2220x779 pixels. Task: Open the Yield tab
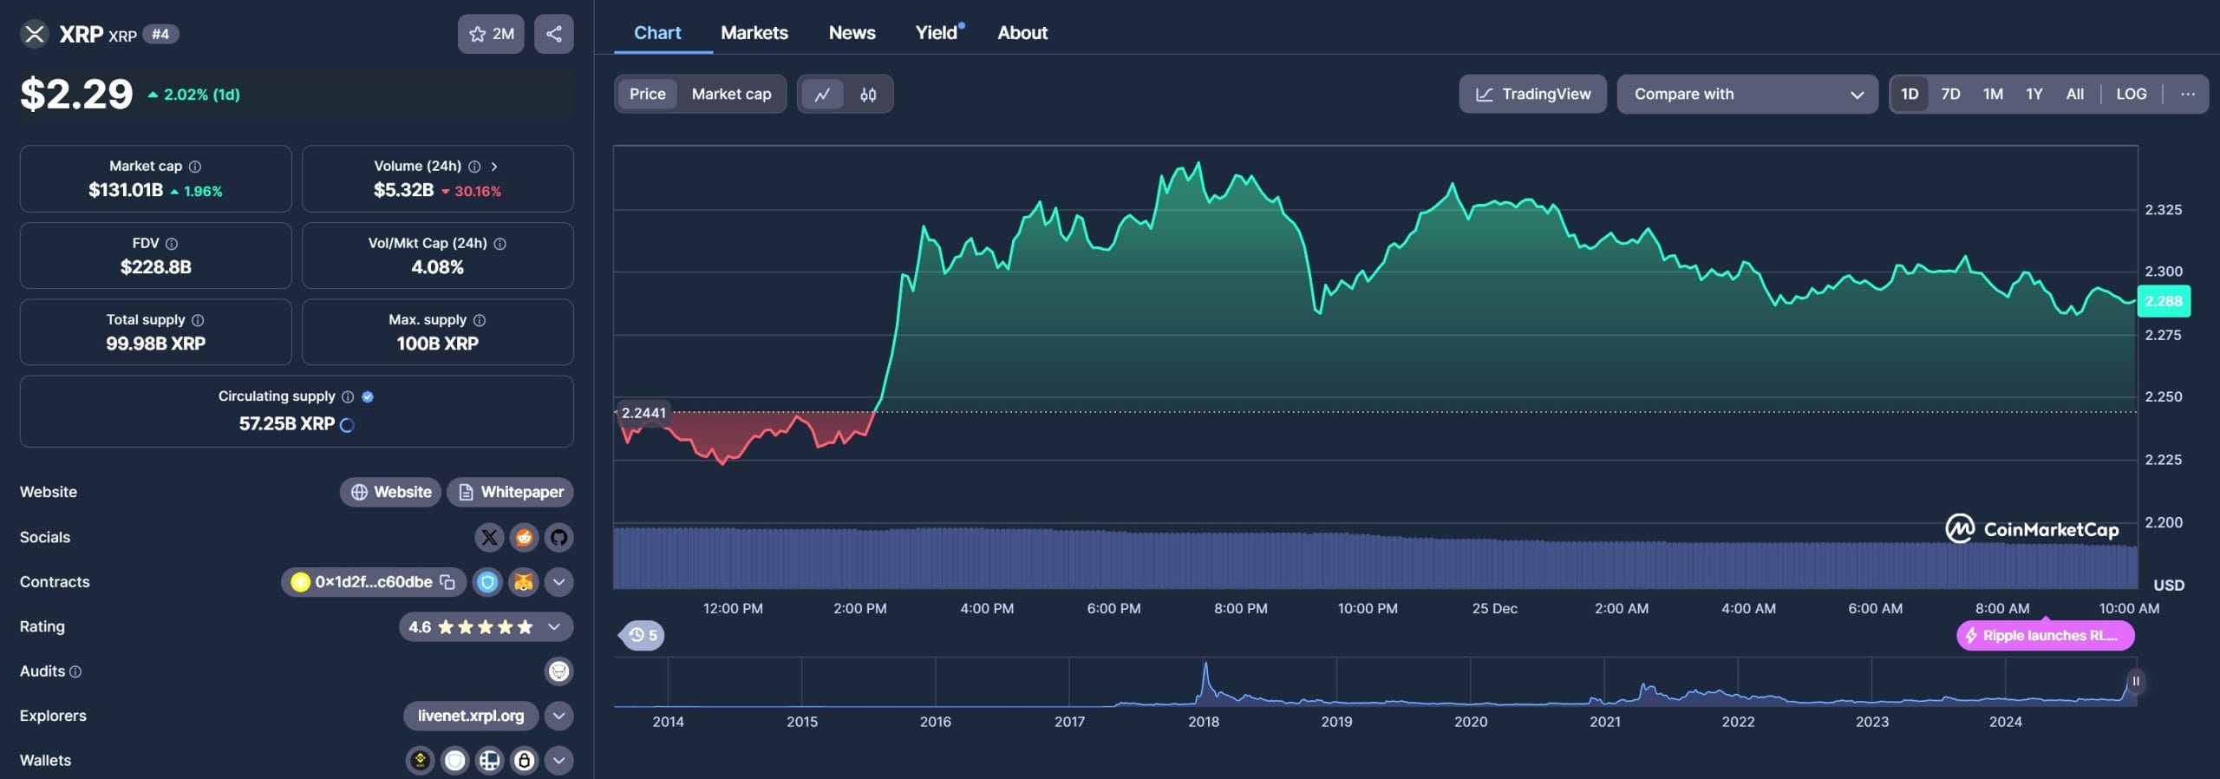(937, 33)
